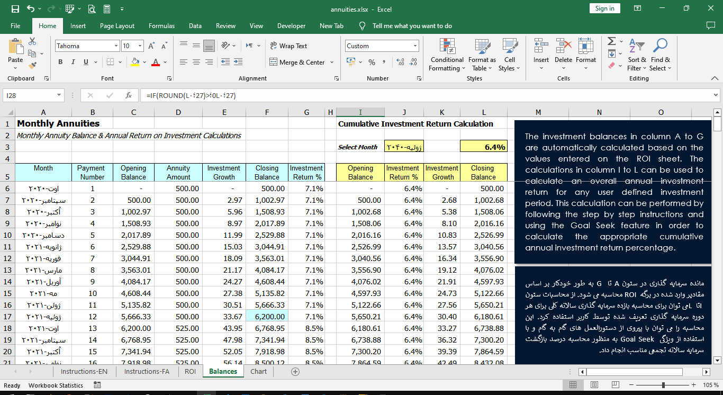Decrease decimal places
Viewport: 723px width, 395px height.
(413, 62)
